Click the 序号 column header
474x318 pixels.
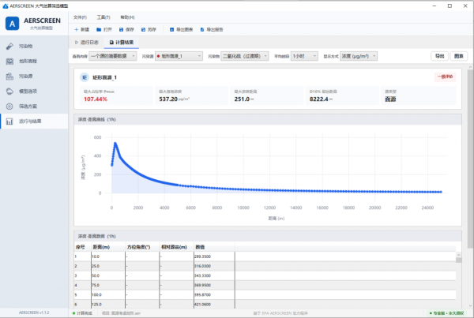[x=82, y=247]
